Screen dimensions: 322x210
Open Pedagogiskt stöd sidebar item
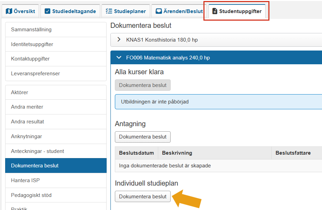click(x=56, y=195)
